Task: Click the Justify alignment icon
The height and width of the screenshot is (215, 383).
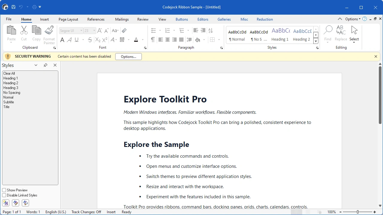Action: [x=181, y=40]
